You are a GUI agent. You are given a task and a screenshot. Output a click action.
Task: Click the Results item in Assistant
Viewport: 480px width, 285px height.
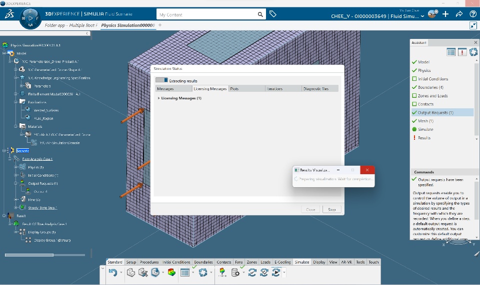tap(424, 138)
